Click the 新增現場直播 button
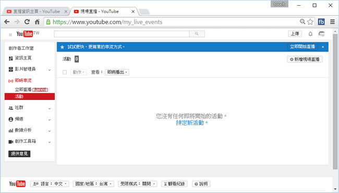 click(x=305, y=59)
